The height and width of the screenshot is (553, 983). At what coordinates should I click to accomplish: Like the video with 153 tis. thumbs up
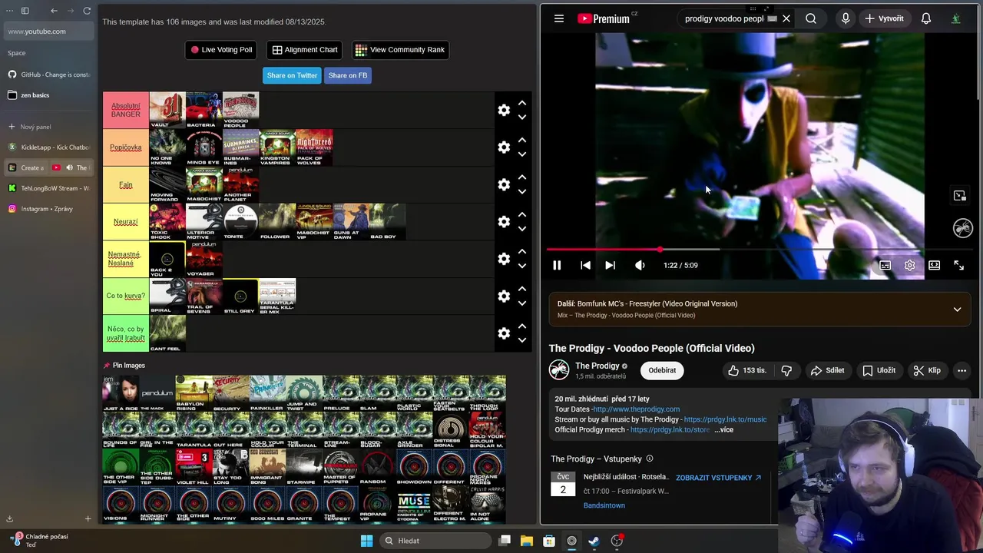coord(747,370)
